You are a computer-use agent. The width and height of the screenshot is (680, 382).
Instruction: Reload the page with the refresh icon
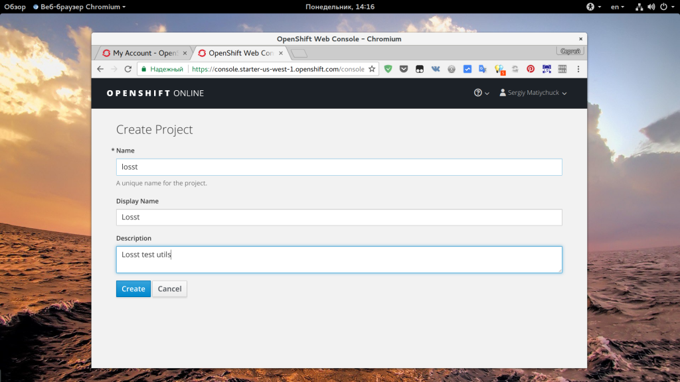click(127, 69)
